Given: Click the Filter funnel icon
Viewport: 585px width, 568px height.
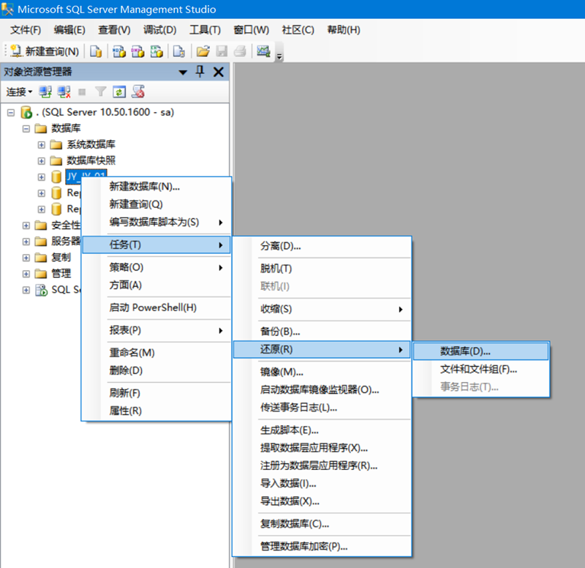Looking at the screenshot, I should tap(101, 91).
